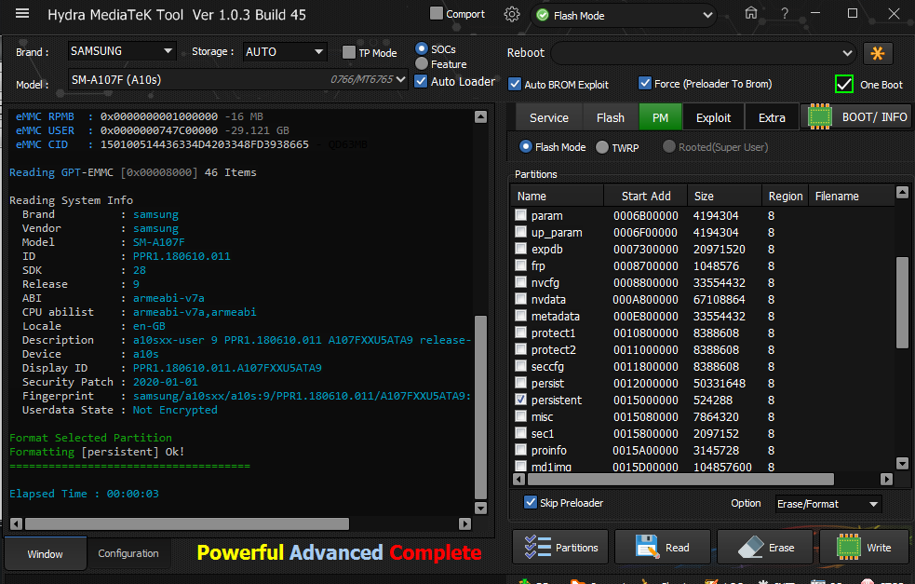915x584 pixels.
Task: Click the log scroll up arrow
Action: click(x=481, y=116)
